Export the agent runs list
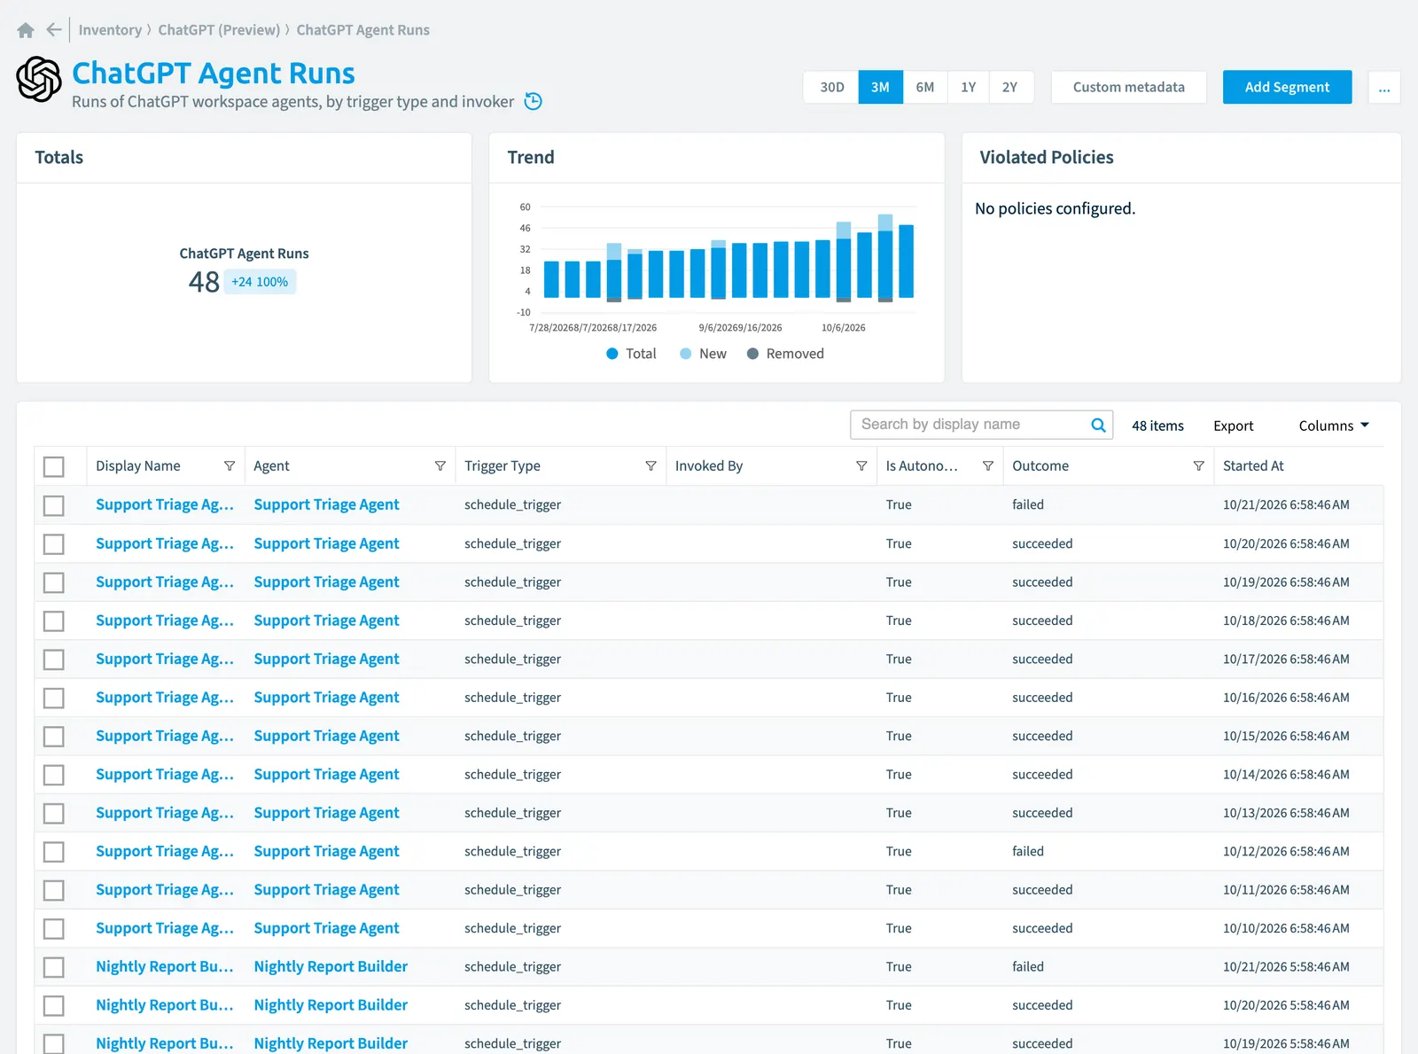The height and width of the screenshot is (1054, 1418). click(x=1233, y=426)
